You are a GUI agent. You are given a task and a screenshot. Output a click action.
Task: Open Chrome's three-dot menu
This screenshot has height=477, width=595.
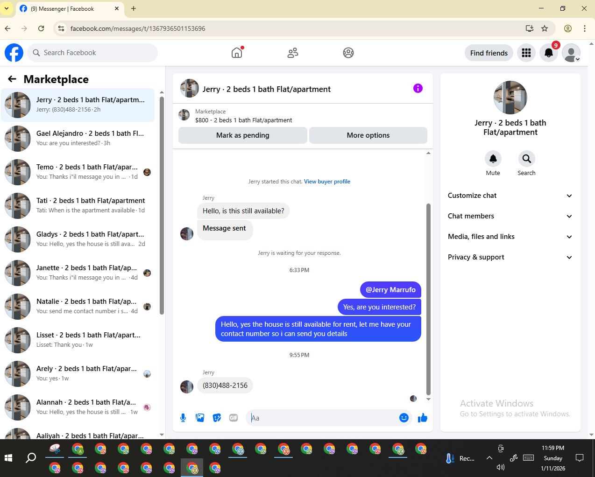pyautogui.click(x=585, y=28)
